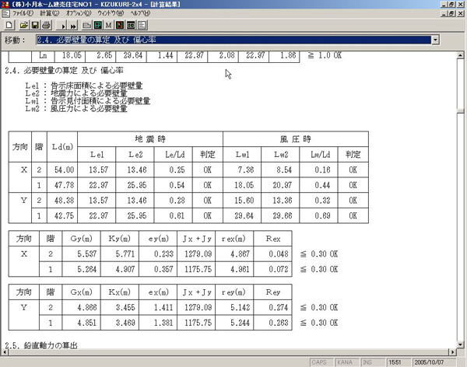Expand the 移動 section dropdown arrow
467x367 pixels.
point(434,40)
